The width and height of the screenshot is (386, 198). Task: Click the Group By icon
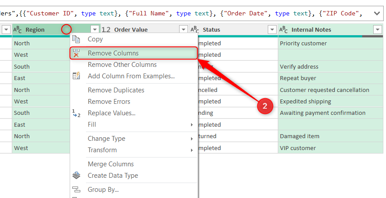point(76,189)
